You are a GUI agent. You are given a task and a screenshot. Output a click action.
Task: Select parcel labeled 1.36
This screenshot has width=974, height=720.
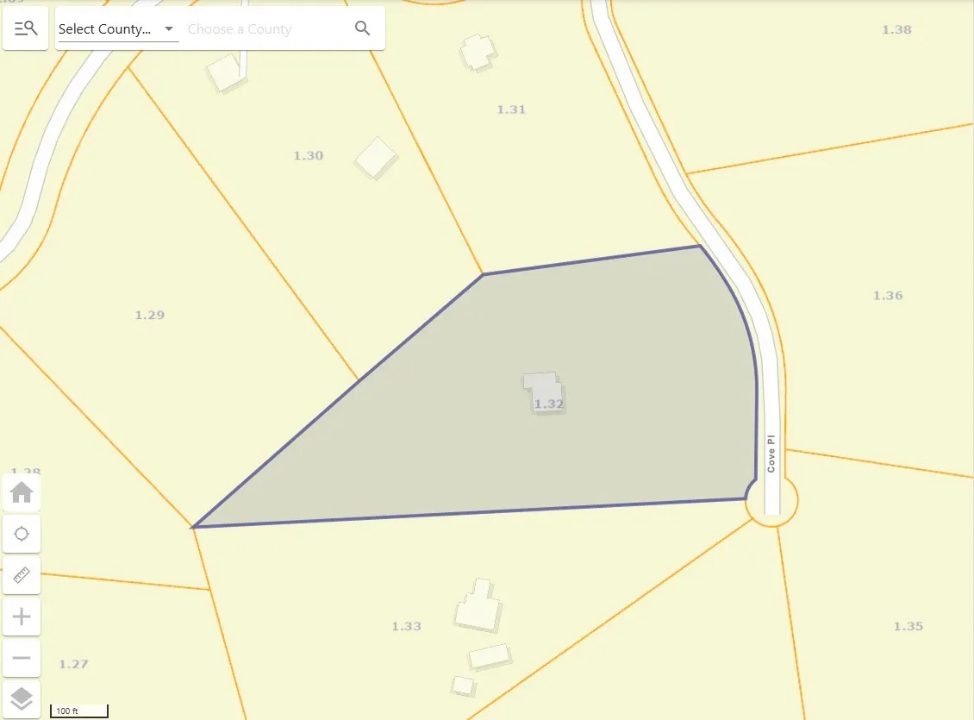pos(888,296)
